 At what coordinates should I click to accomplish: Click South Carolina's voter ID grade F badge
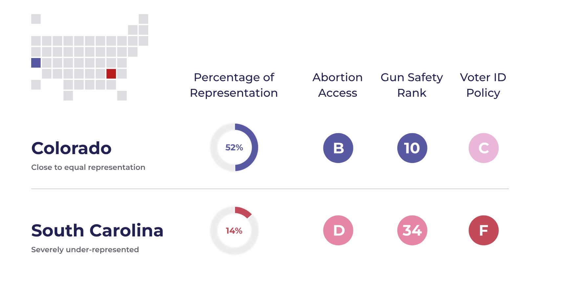pyautogui.click(x=483, y=230)
